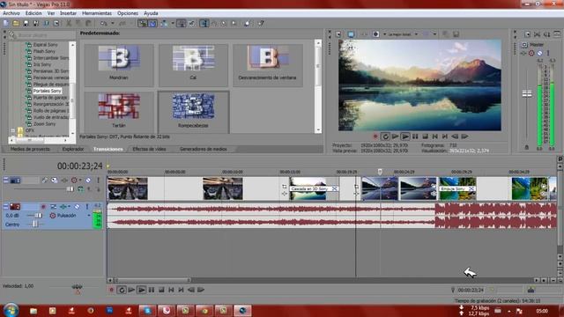Select Flash Sony in transitions tree

click(x=44, y=51)
